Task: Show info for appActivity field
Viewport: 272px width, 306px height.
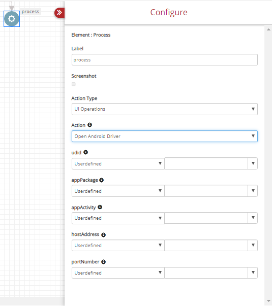Action: click(x=100, y=207)
